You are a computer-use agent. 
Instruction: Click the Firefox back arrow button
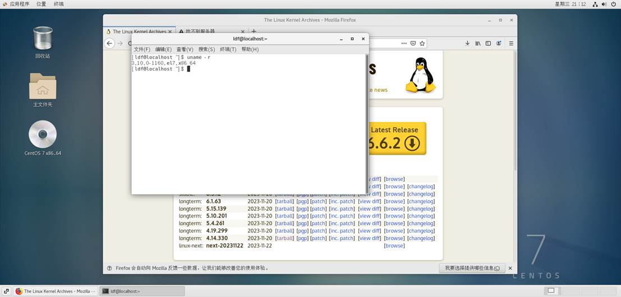110,44
